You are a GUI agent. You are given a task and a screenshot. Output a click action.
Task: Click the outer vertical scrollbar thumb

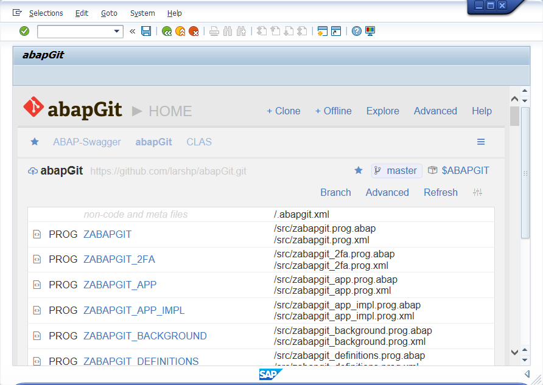(525, 173)
